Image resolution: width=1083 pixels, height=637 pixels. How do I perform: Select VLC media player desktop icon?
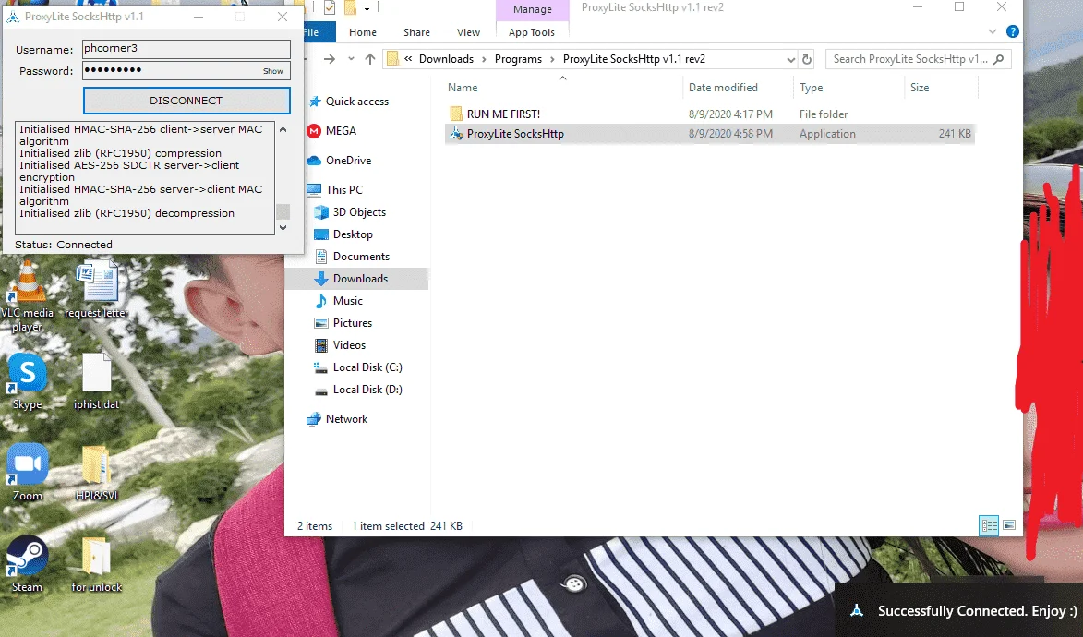(27, 296)
